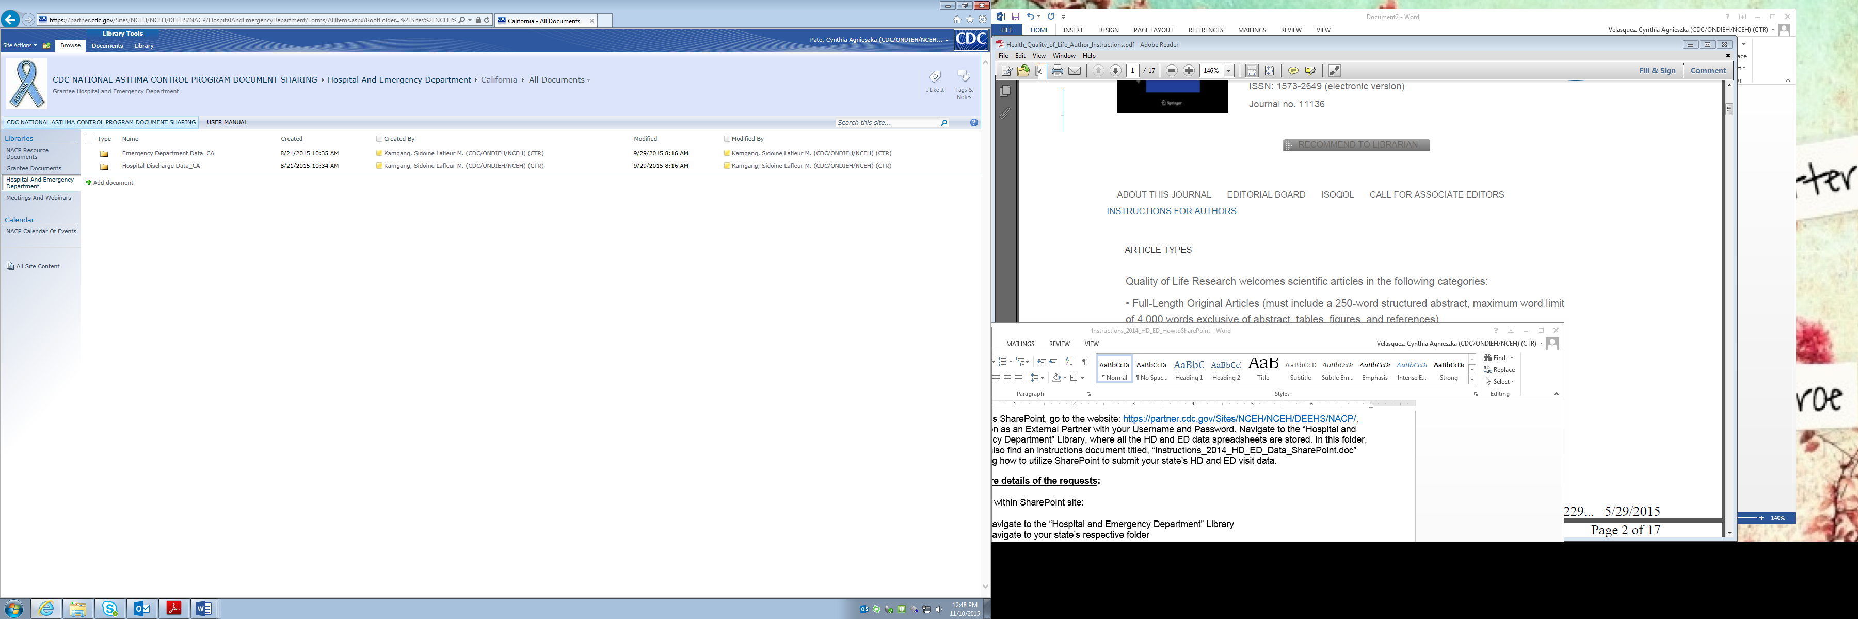Click the Print icon in Adobe Reader

pyautogui.click(x=1056, y=71)
